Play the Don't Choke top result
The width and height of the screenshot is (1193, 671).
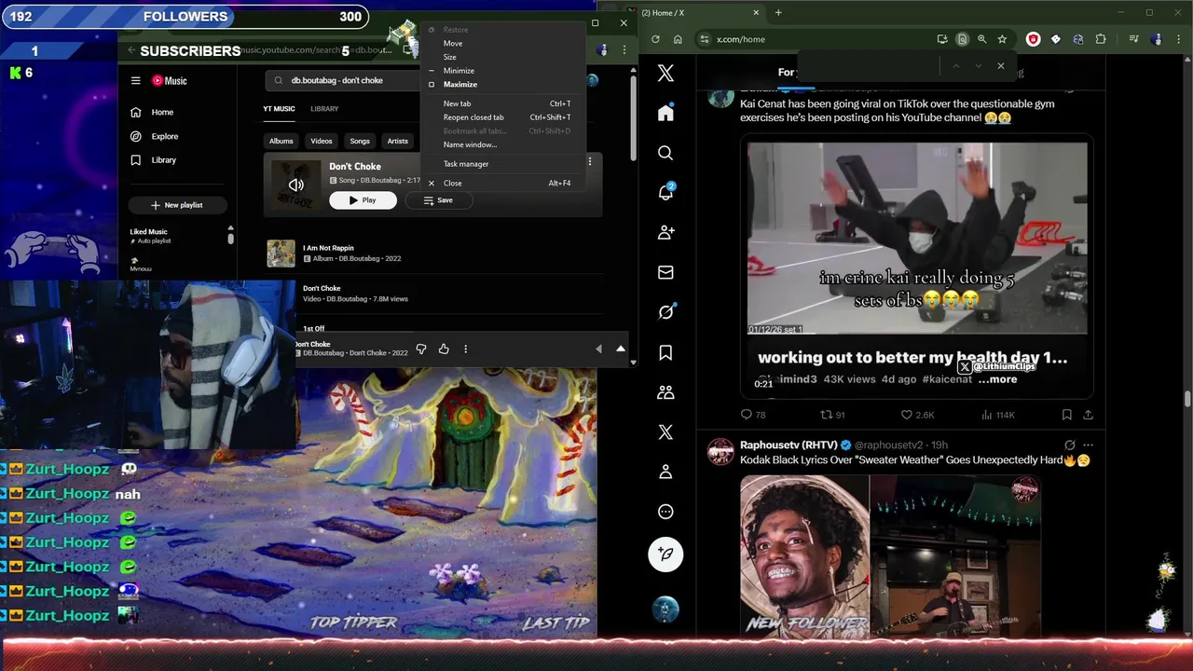coord(363,200)
